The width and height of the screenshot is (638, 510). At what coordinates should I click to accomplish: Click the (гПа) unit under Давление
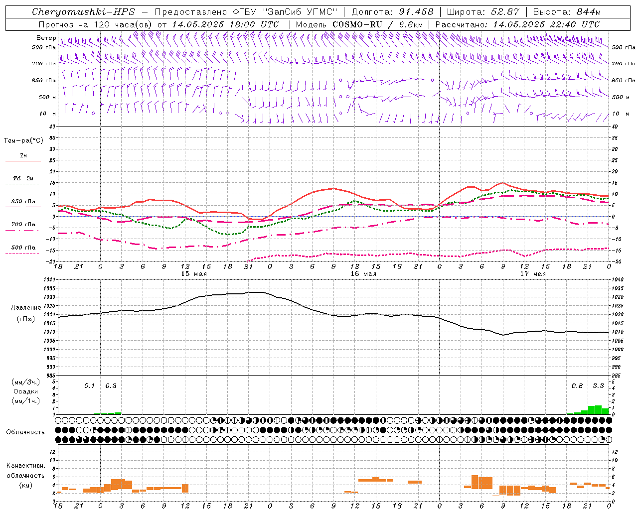click(x=26, y=319)
